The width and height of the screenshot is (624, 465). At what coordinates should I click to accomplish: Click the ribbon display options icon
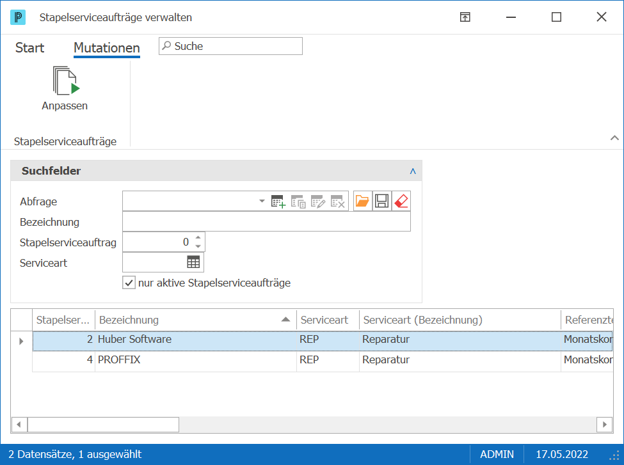[465, 17]
